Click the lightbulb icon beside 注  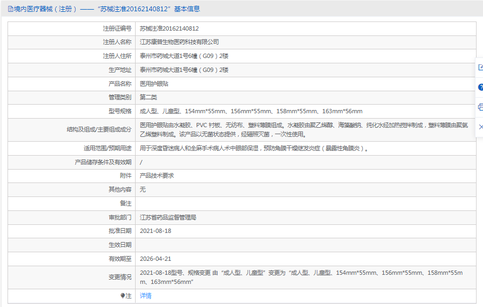(122, 296)
